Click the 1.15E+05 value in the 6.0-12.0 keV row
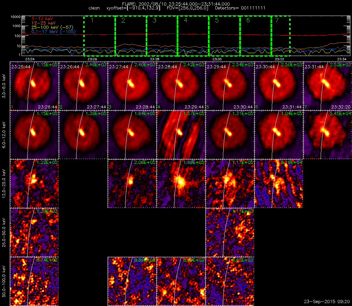The width and height of the screenshot is (352, 306). pyautogui.click(x=47, y=113)
